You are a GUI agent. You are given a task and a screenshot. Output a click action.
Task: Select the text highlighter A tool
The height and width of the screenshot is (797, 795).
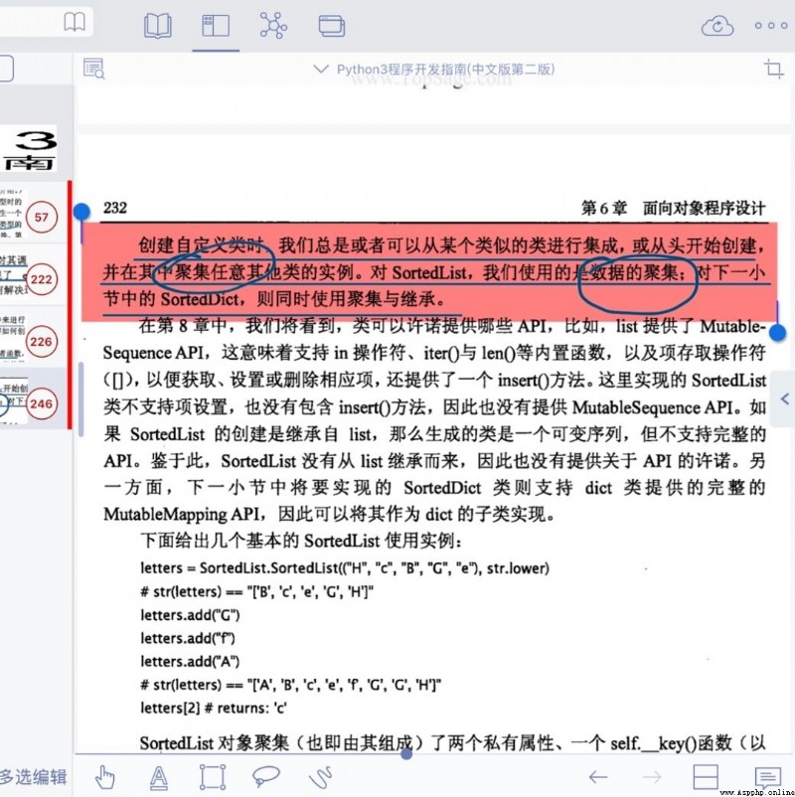(159, 777)
